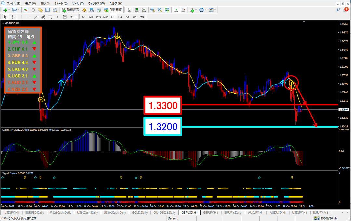Switch chart to candlestick mode
The height and width of the screenshot is (221, 351).
coord(137,10)
